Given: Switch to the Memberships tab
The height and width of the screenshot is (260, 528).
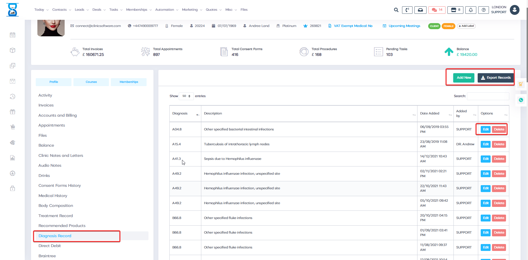Looking at the screenshot, I should pos(129,82).
